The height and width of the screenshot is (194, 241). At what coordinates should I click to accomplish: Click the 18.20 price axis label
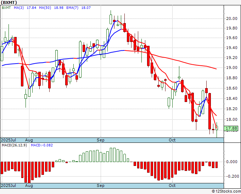pos(232,109)
